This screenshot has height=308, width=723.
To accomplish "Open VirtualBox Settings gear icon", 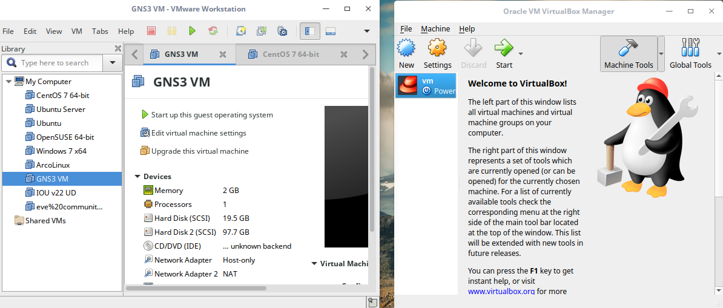I will (437, 47).
